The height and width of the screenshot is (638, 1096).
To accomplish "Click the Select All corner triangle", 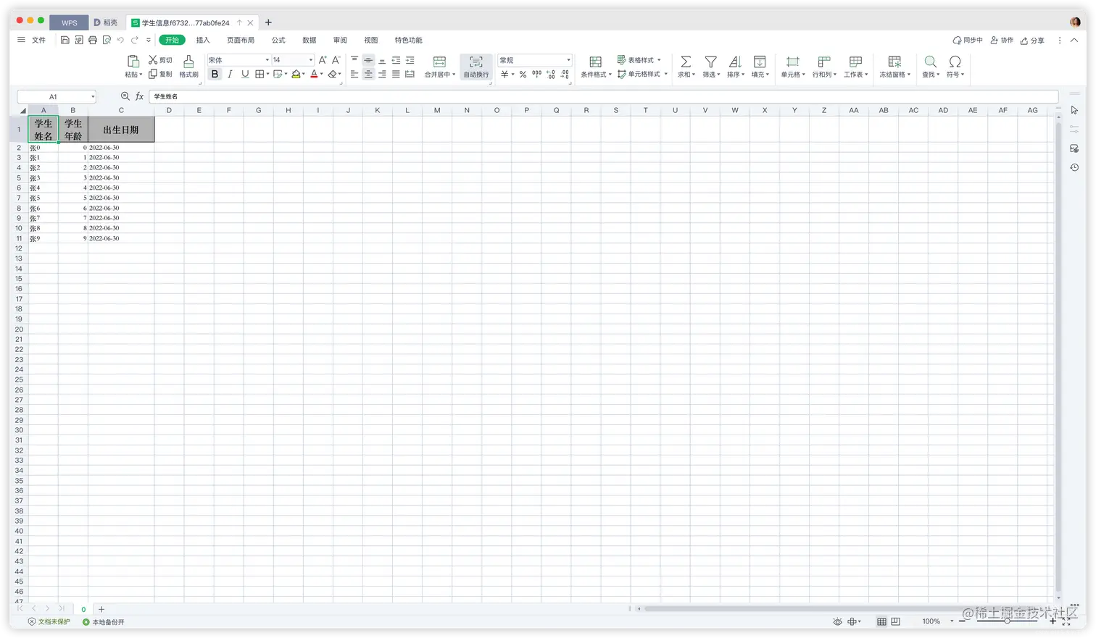I will pyautogui.click(x=22, y=111).
